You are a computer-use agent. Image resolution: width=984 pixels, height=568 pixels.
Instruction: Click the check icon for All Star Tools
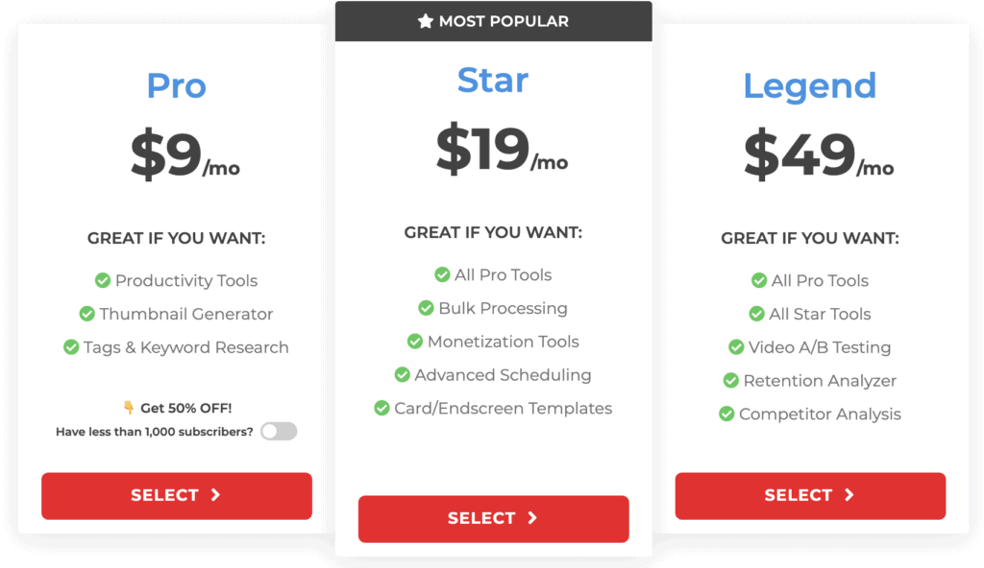pos(757,314)
